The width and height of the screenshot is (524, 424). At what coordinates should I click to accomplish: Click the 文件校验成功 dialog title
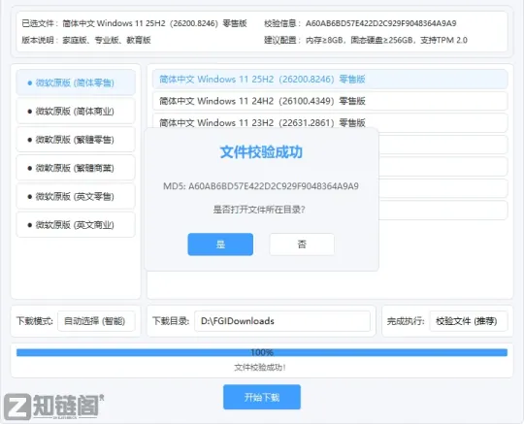tap(261, 152)
